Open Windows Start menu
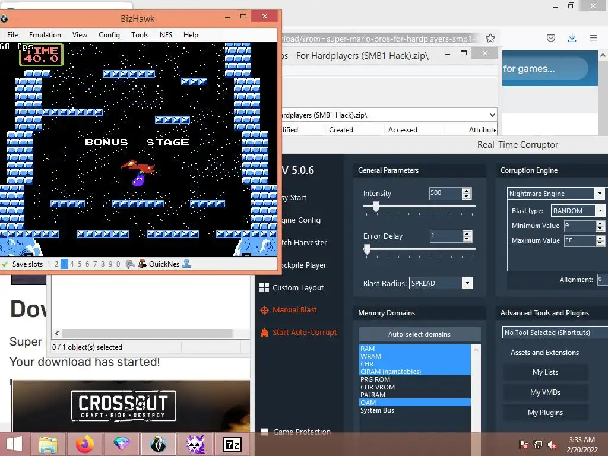 coord(14,444)
